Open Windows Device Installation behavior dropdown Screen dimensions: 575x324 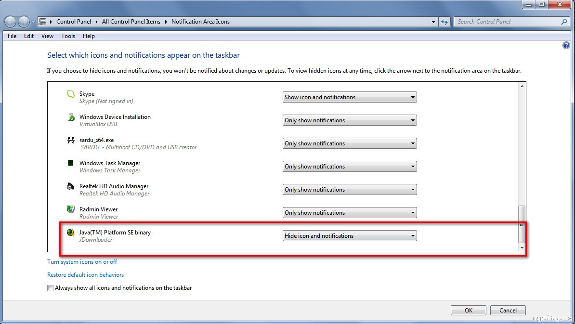(350, 120)
